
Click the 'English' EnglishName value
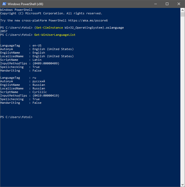(x=39, y=53)
